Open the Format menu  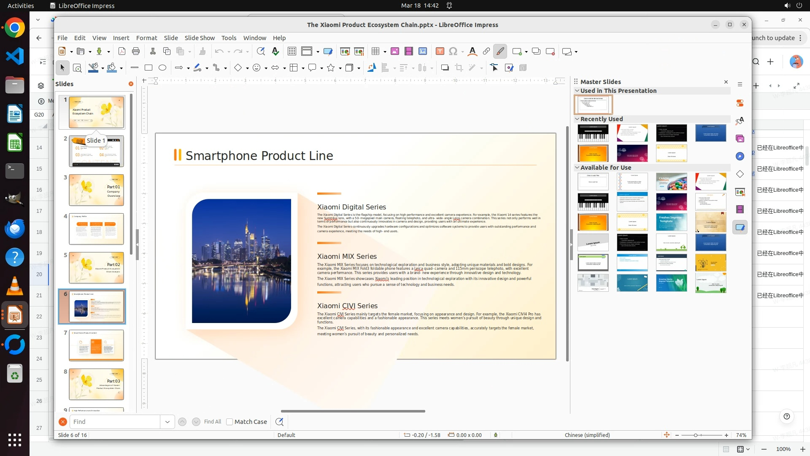[146, 38]
